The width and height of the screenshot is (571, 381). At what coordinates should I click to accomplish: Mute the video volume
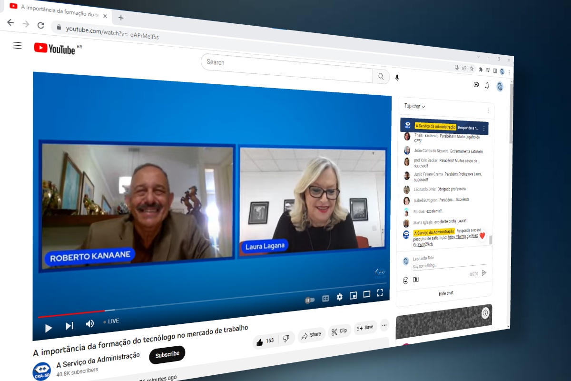coord(89,324)
